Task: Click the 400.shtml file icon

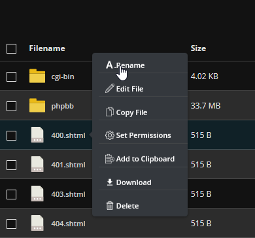Action: [37, 135]
